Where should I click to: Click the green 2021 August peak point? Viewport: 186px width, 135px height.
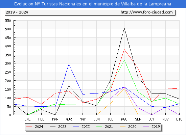click(124, 60)
